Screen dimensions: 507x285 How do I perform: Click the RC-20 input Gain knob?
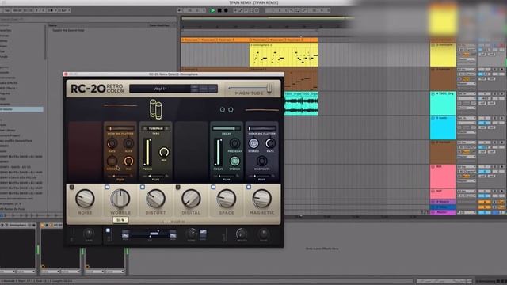click(x=89, y=234)
